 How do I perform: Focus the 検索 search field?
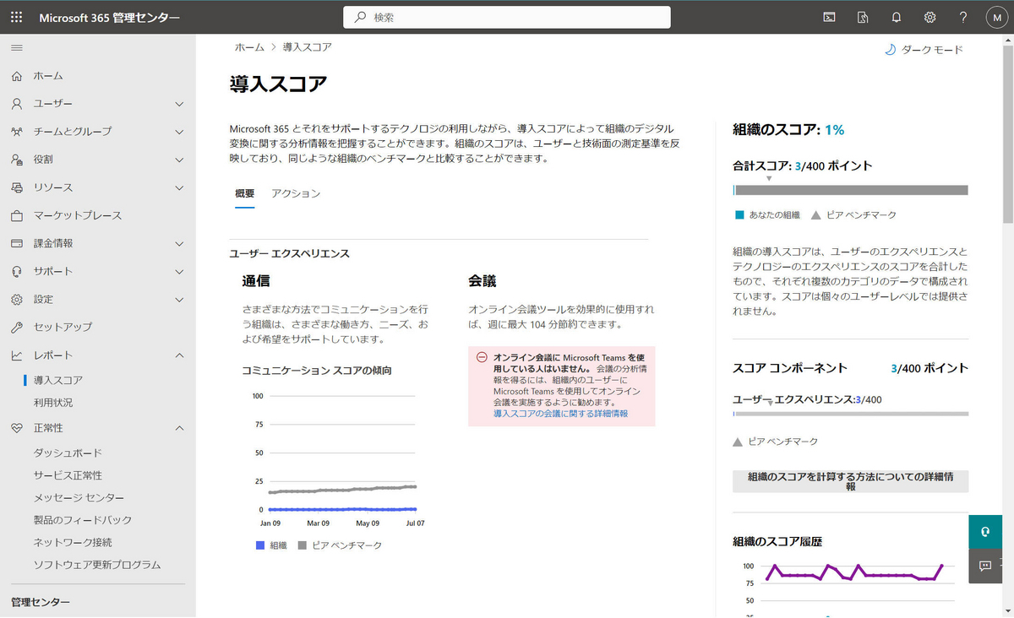coord(507,17)
